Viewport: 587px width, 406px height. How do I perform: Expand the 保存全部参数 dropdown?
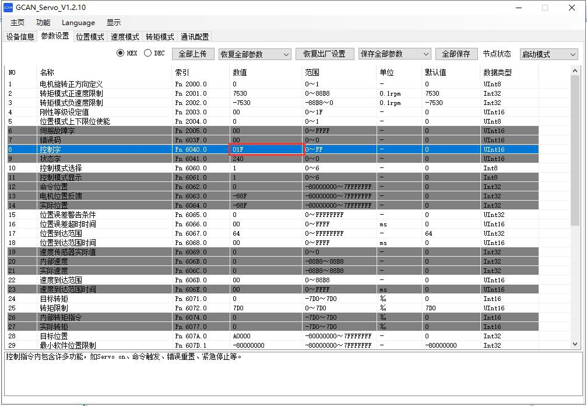coord(394,54)
